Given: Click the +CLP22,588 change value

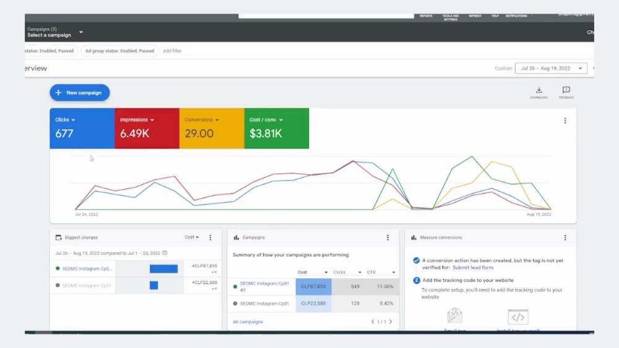Looking at the screenshot, I should (204, 282).
